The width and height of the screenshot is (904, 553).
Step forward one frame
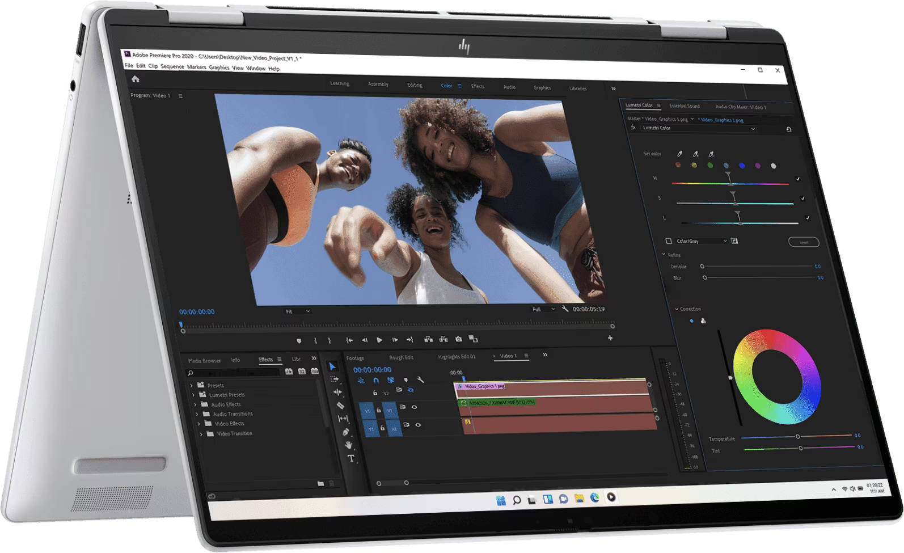click(395, 340)
